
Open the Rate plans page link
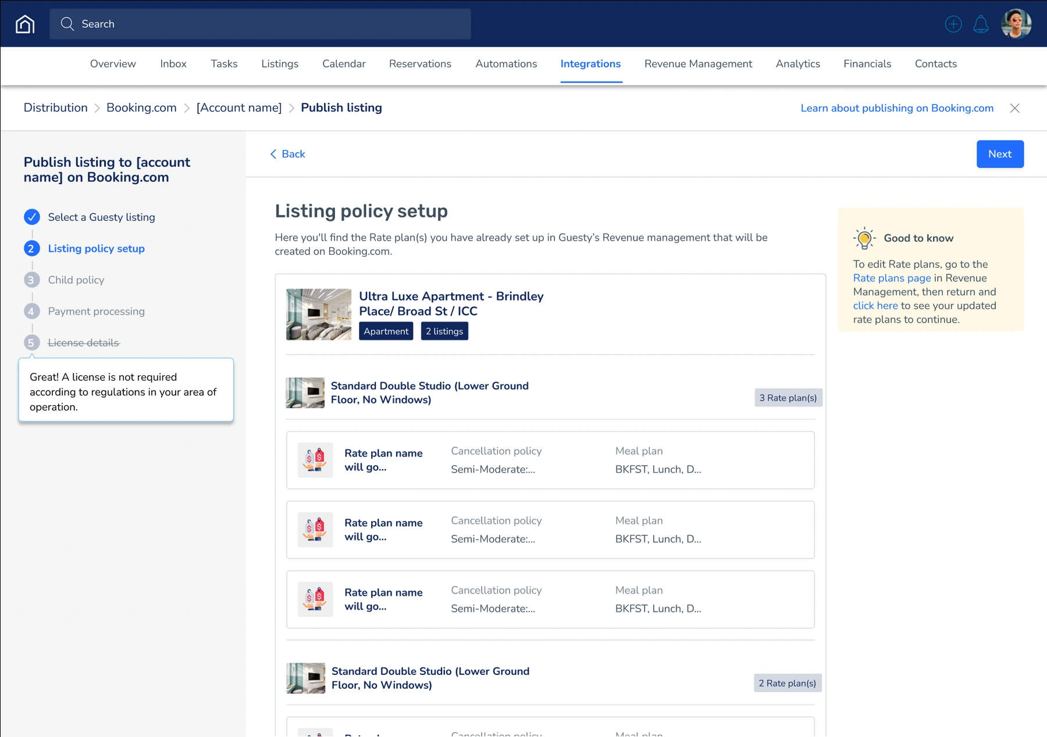click(892, 278)
